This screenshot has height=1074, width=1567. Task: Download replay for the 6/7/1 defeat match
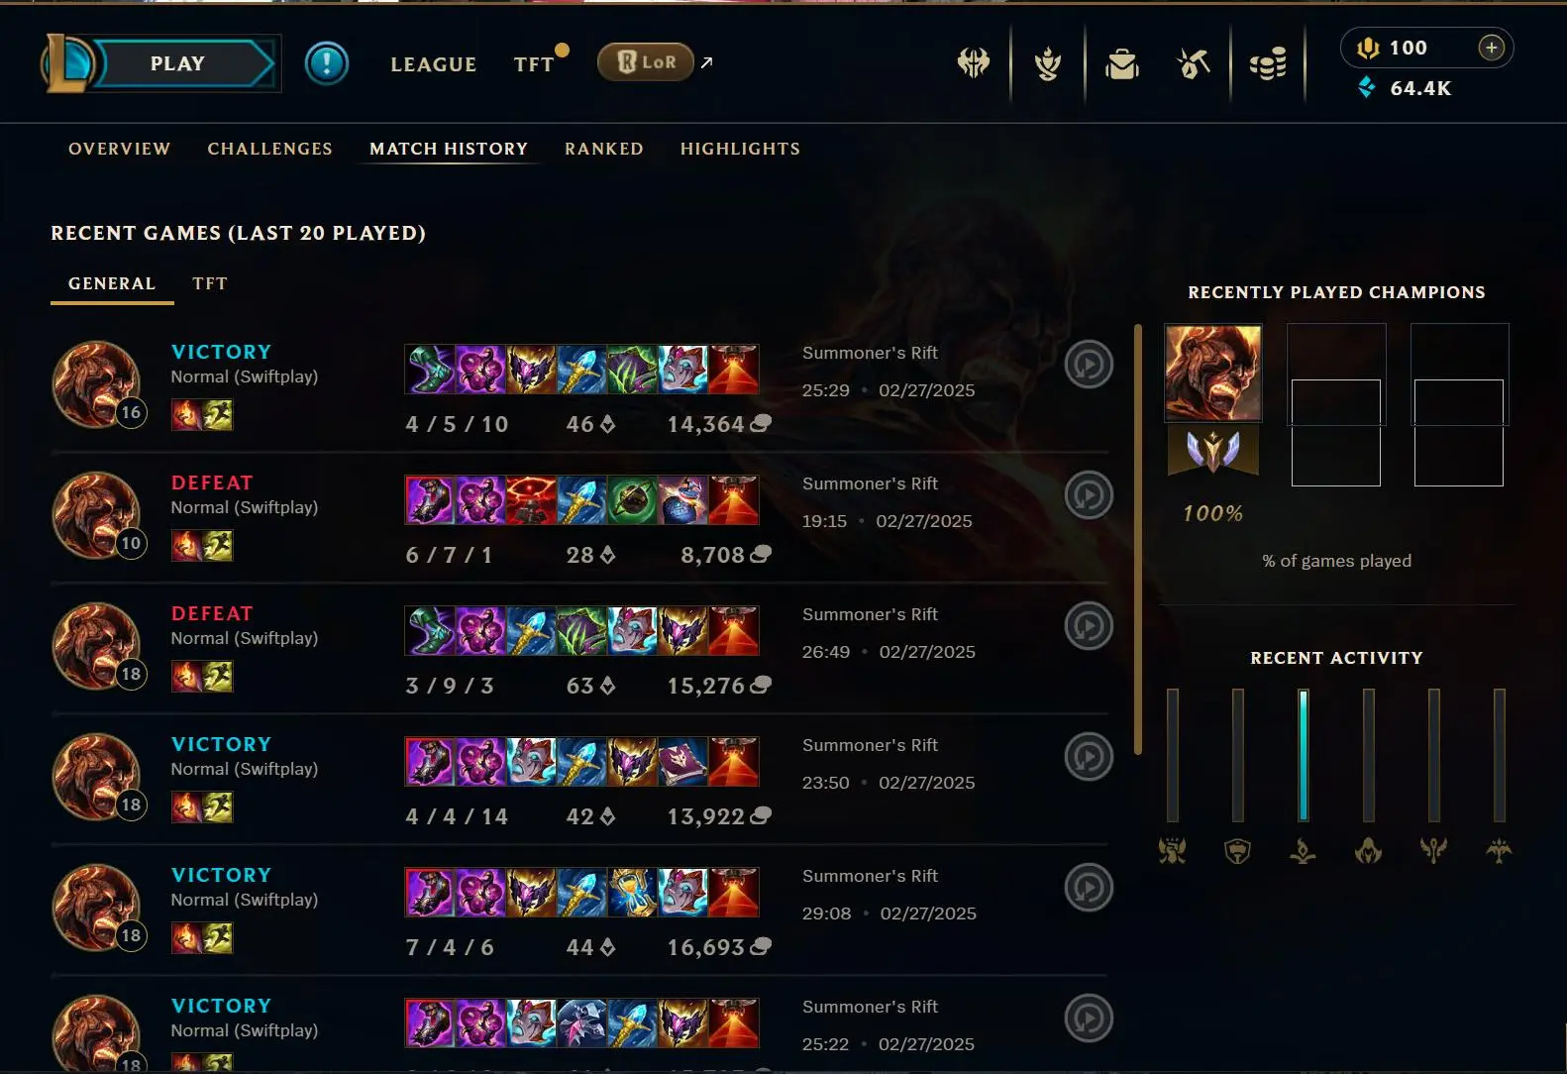pos(1089,495)
